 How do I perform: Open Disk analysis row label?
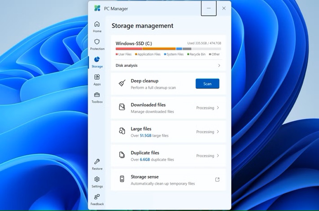[x=127, y=66]
